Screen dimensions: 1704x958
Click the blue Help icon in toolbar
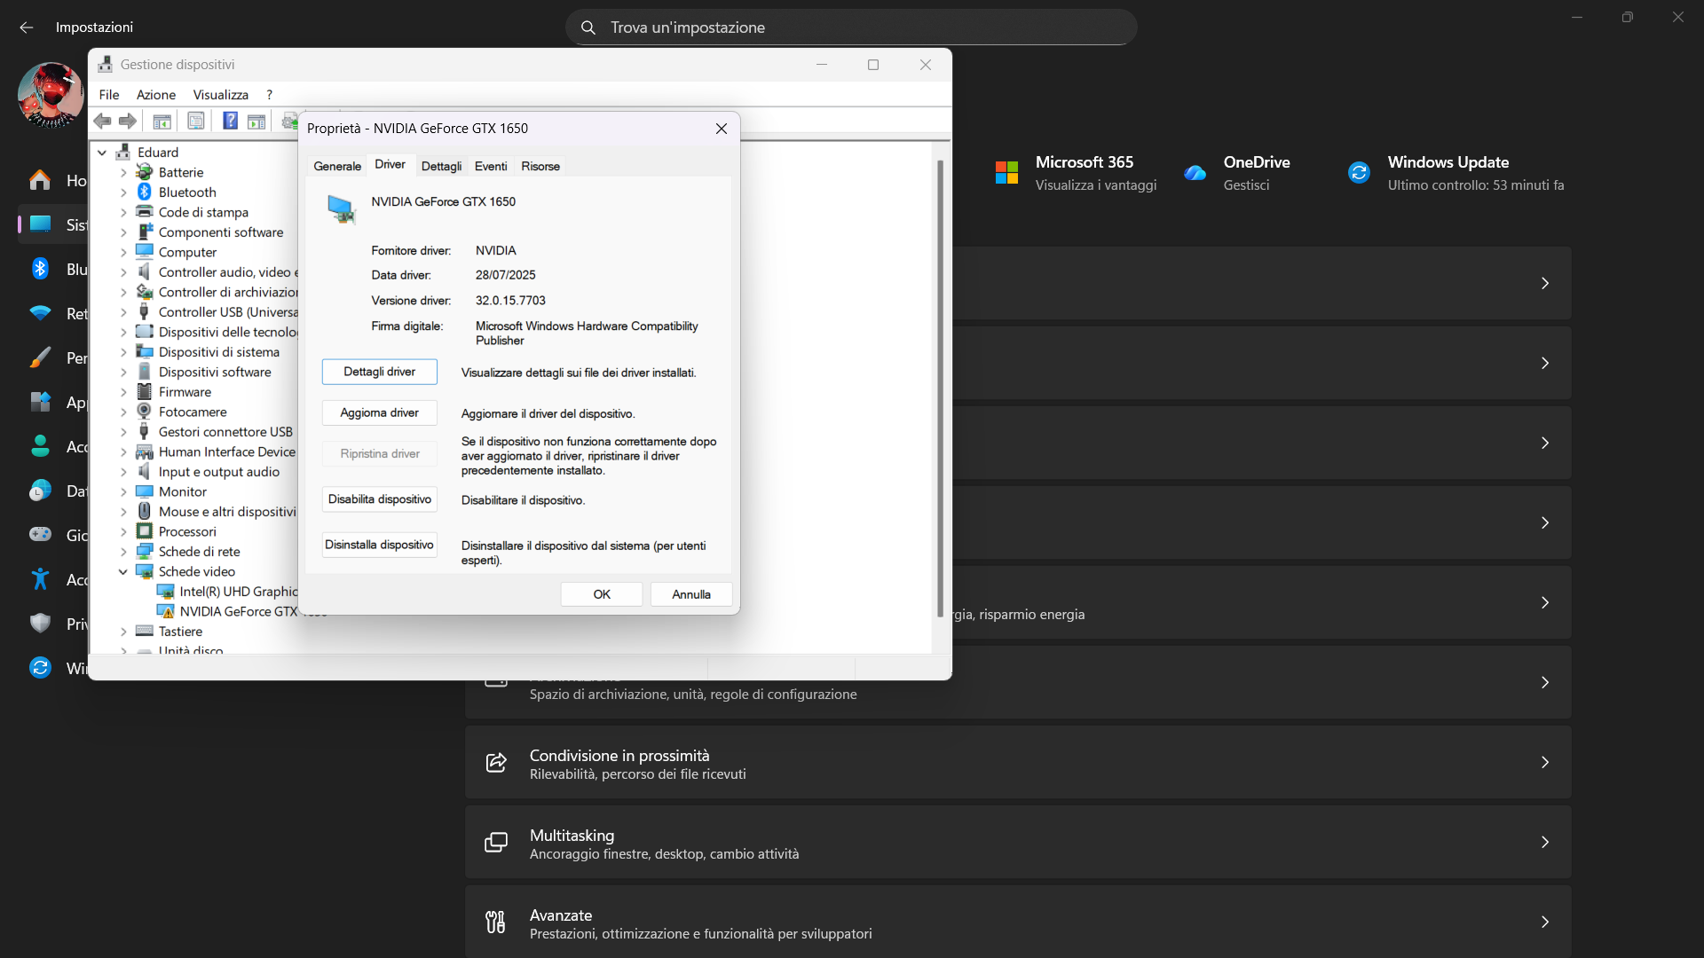(x=230, y=121)
